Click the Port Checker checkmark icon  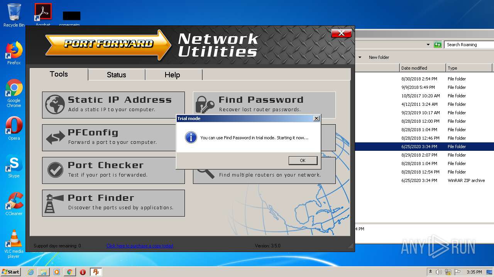tap(55, 170)
